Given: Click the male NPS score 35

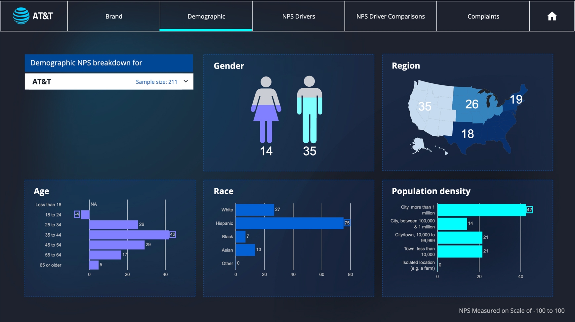Looking at the screenshot, I should pos(309,151).
